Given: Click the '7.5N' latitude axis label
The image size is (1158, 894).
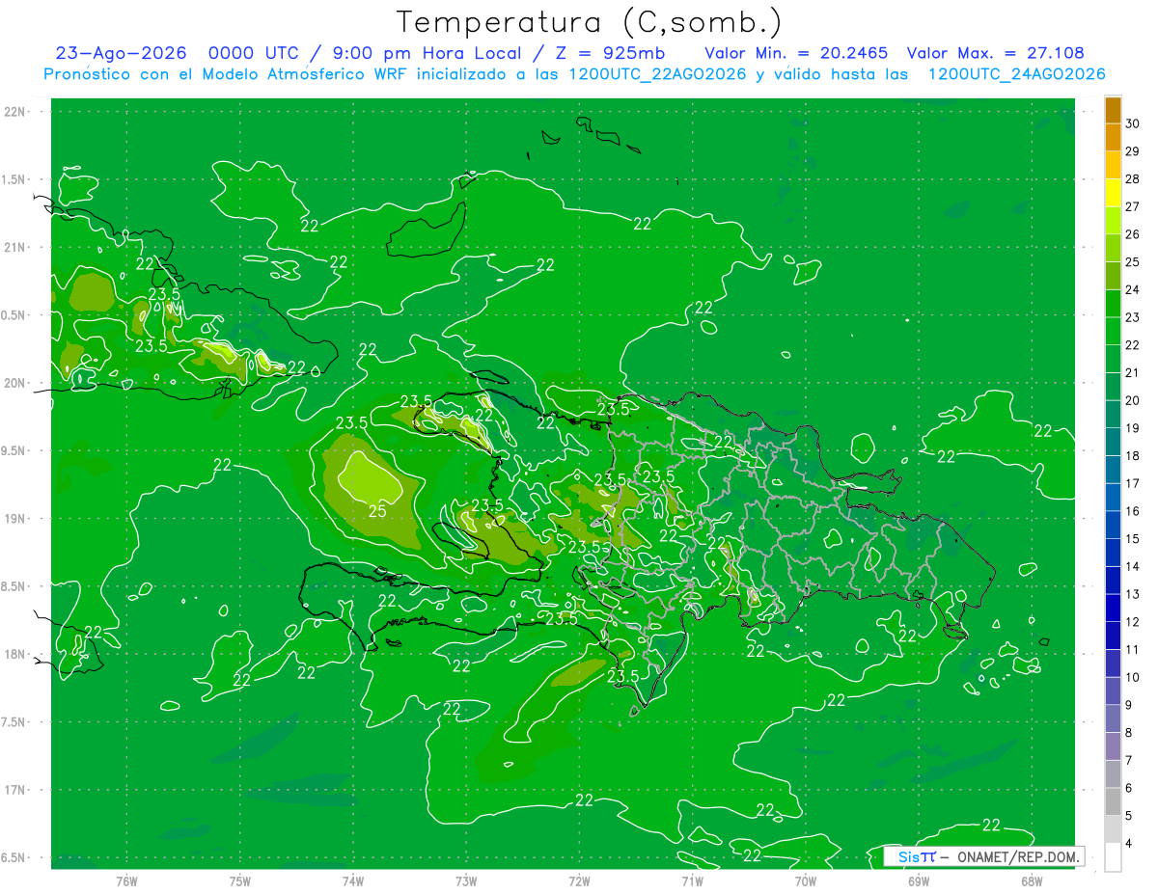Looking at the screenshot, I should point(14,721).
